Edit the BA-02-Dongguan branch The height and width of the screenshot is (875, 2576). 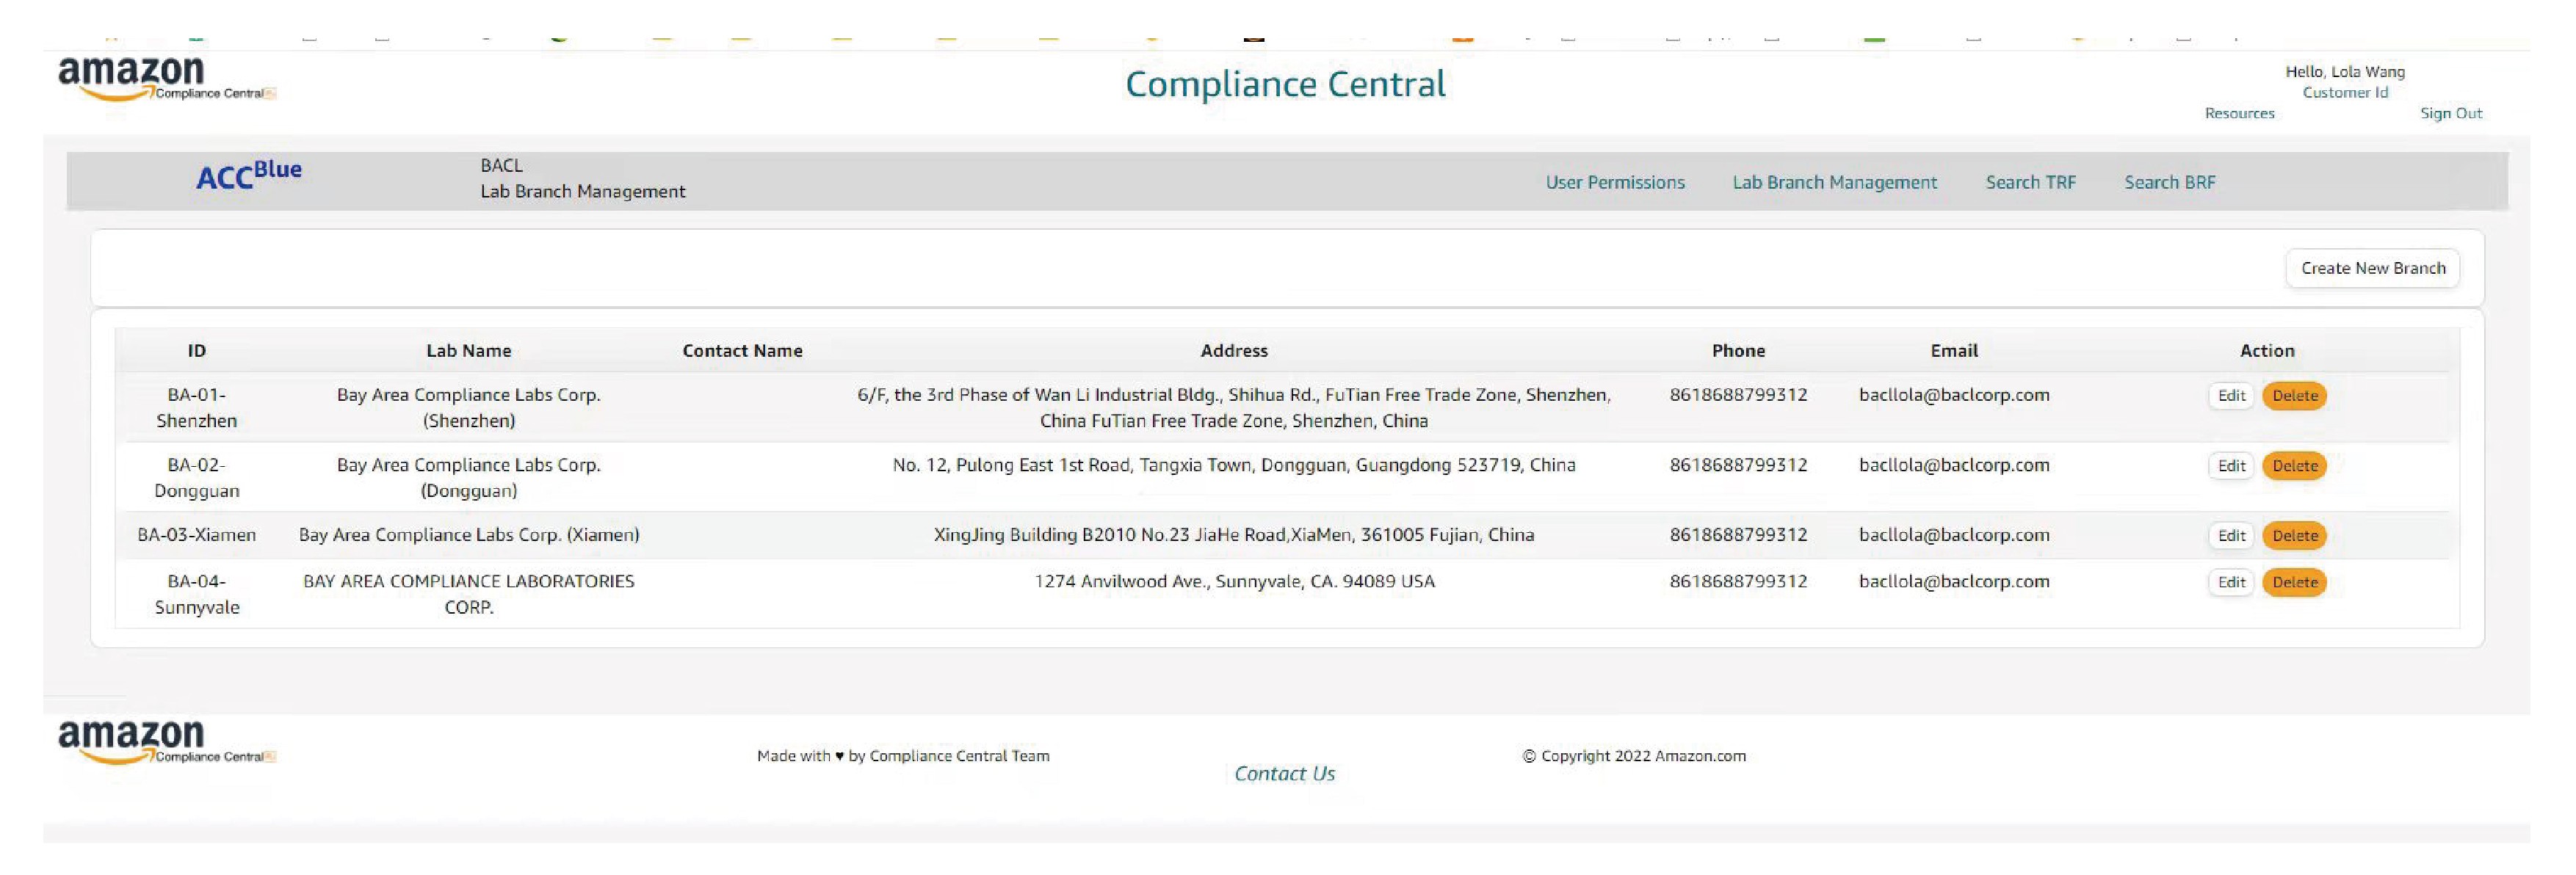(x=2231, y=466)
